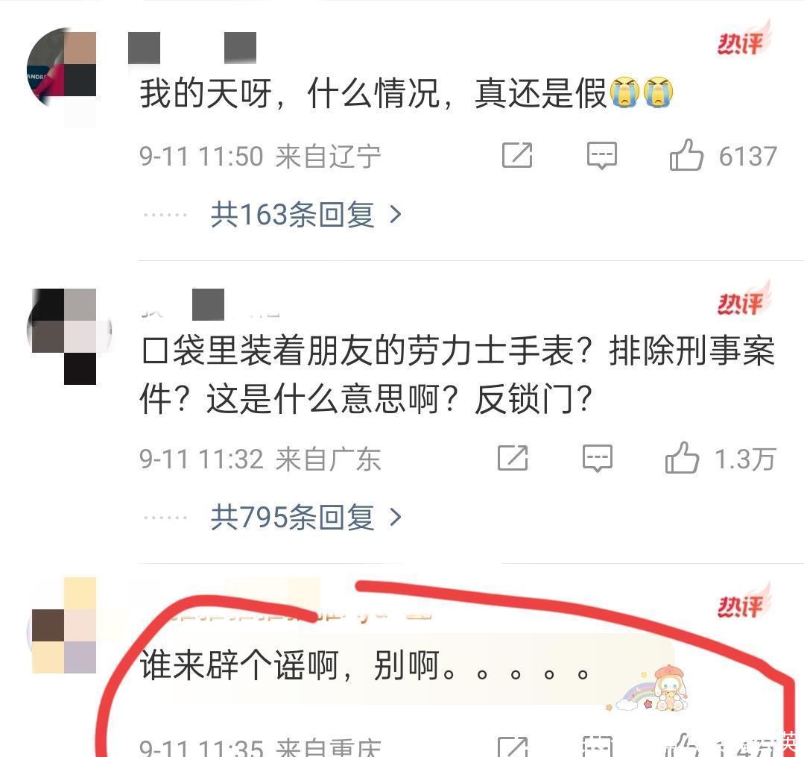Open first commenter's avatar profile
This screenshot has height=757, width=804.
point(62,67)
